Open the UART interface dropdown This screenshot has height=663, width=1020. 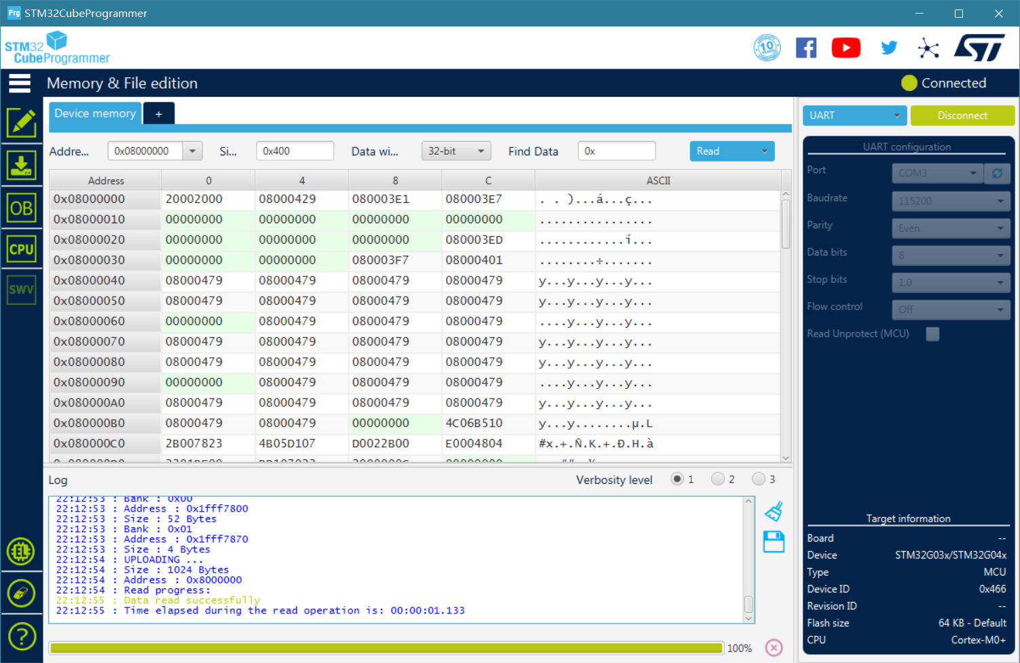tap(854, 115)
